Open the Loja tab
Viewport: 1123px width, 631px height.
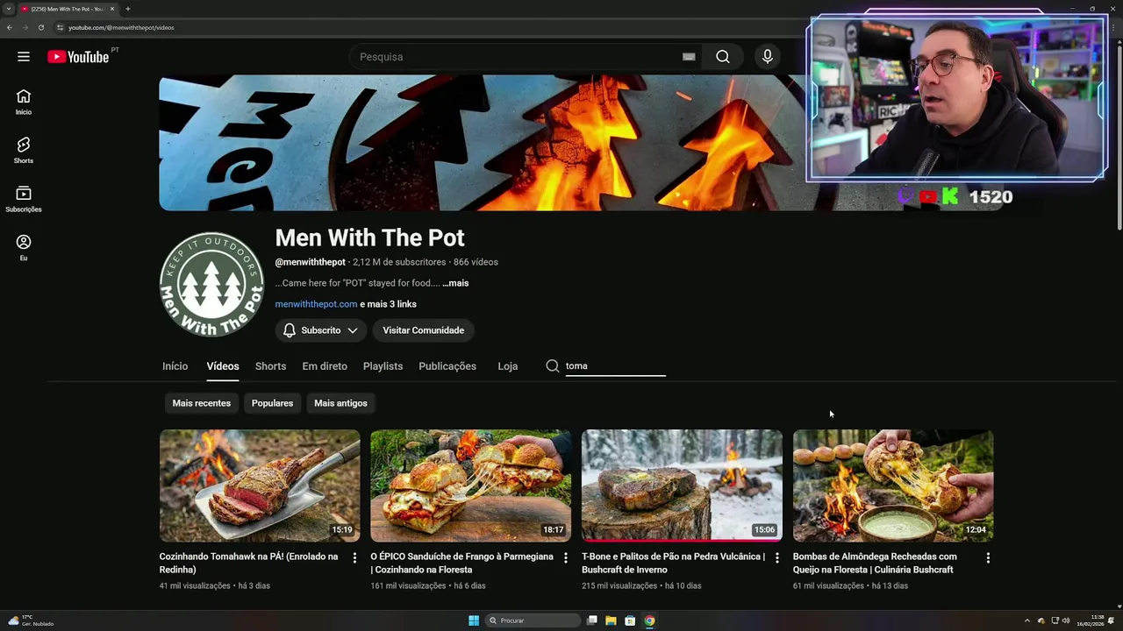click(508, 366)
